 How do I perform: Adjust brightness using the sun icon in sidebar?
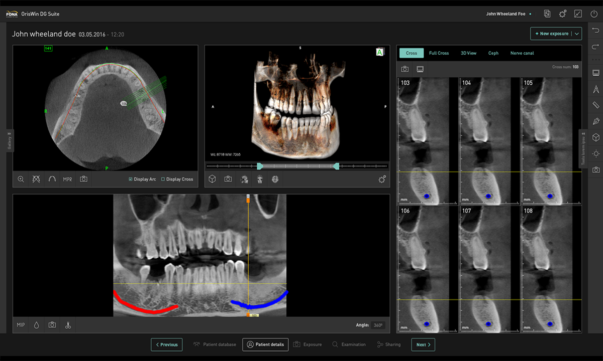point(596,153)
